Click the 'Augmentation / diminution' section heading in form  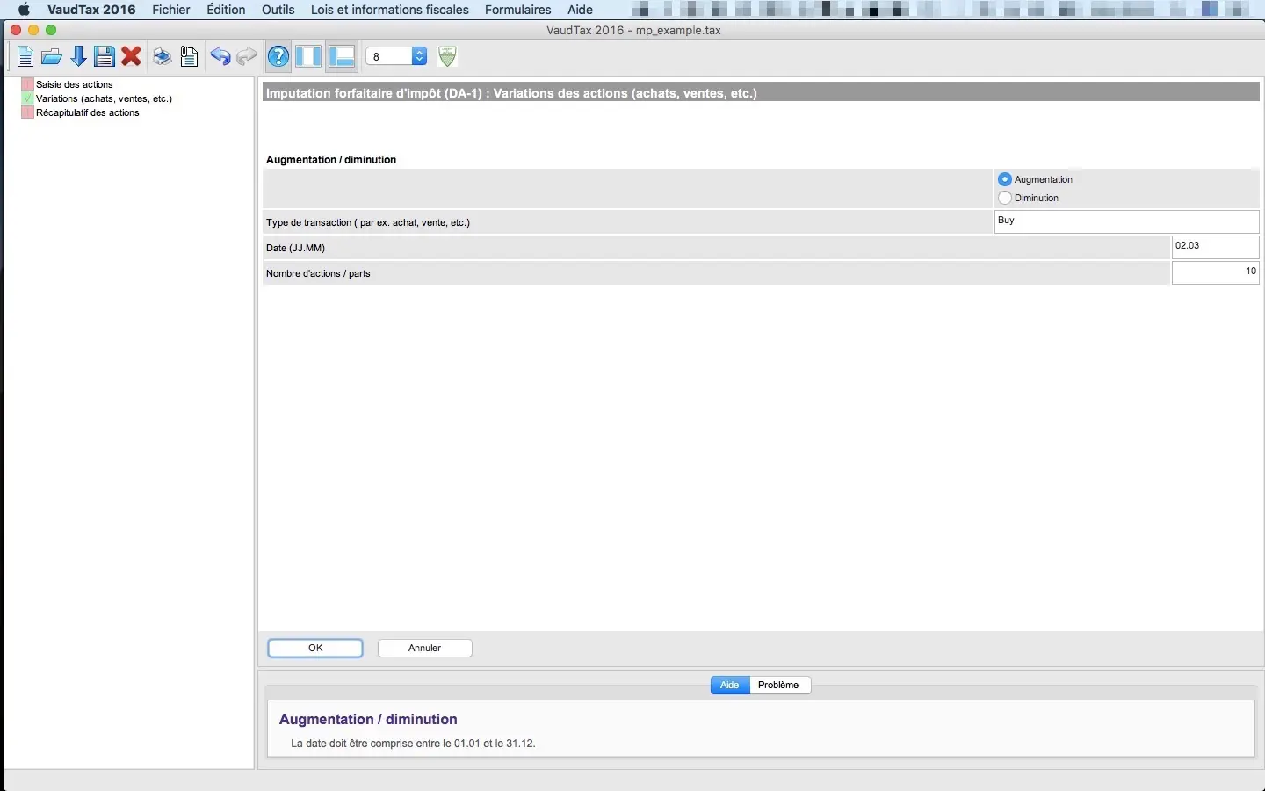[331, 160]
